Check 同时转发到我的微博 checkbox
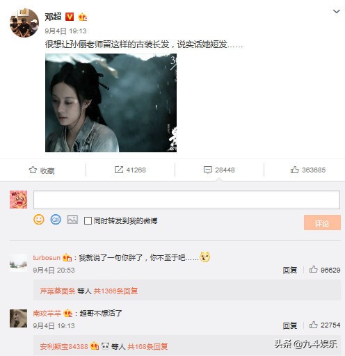The width and height of the screenshot is (345, 356). click(x=88, y=220)
